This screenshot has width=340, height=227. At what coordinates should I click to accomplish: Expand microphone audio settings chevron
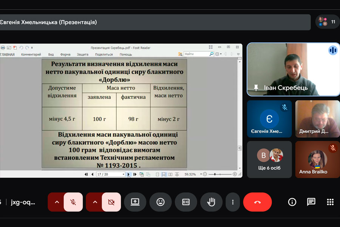tap(57, 202)
